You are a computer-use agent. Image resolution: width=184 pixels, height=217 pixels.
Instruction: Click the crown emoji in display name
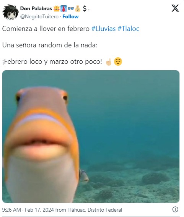[x=57, y=8]
